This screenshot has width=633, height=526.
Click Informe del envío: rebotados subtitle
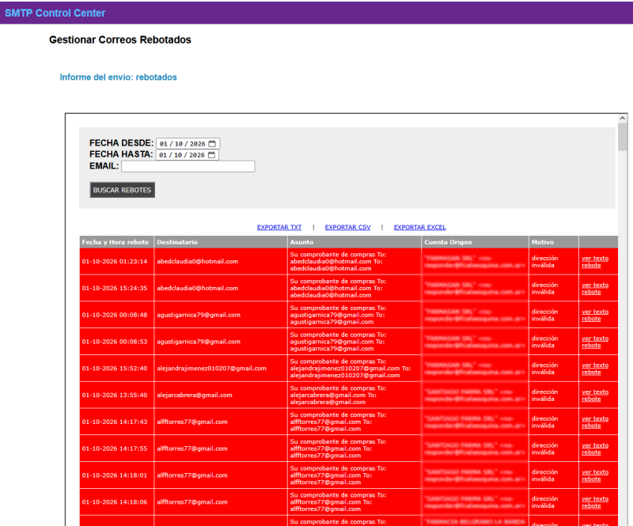[118, 77]
